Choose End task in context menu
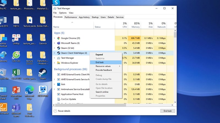 coord(106,62)
